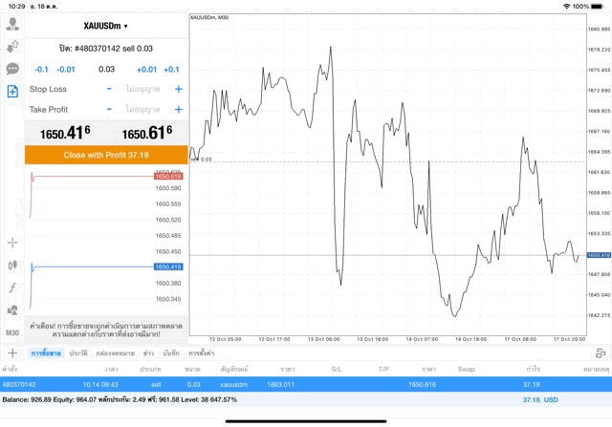The height and width of the screenshot is (427, 612).
Task: Sort by T/P column header
Action: [383, 369]
